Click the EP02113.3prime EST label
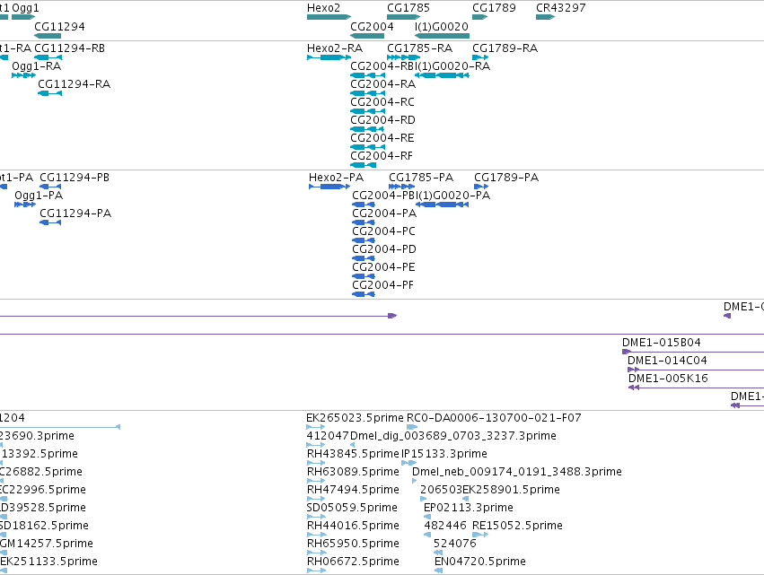 pyautogui.click(x=469, y=508)
